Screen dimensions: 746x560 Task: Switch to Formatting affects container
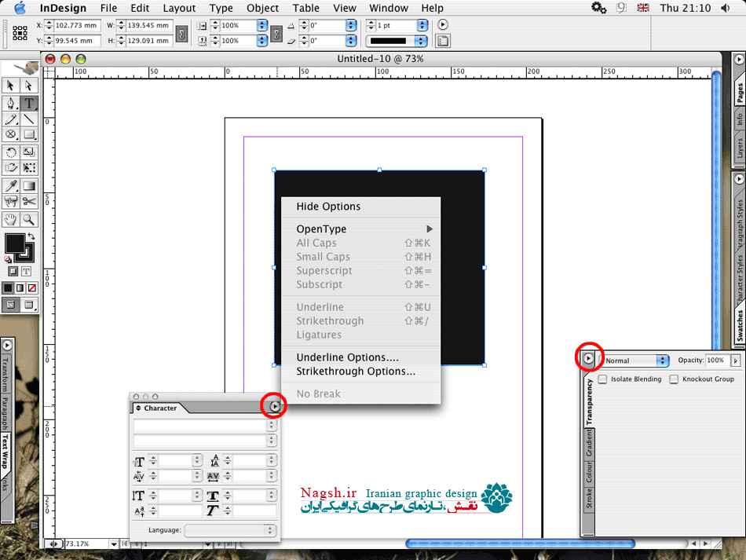tap(13, 271)
